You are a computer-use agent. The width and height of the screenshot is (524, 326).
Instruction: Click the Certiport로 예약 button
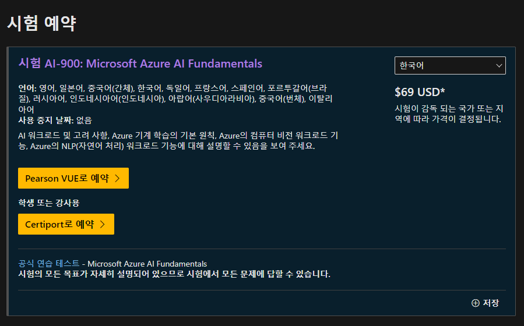pyautogui.click(x=66, y=224)
